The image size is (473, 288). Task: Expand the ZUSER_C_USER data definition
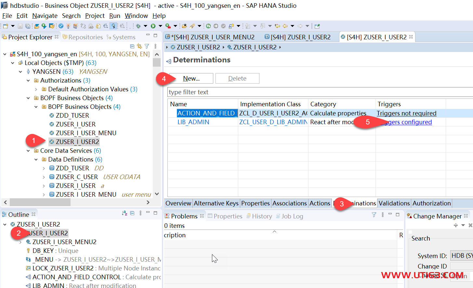pos(44,177)
